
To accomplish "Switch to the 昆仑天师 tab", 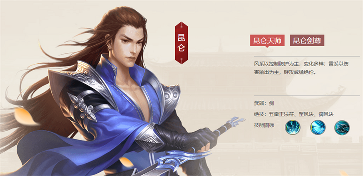I will point(267,40).
